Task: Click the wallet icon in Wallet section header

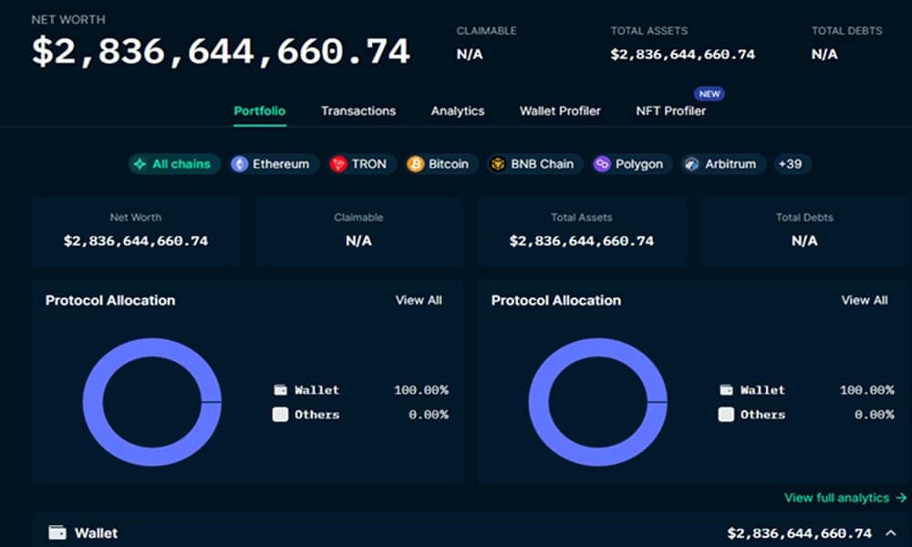Action: pos(57,532)
